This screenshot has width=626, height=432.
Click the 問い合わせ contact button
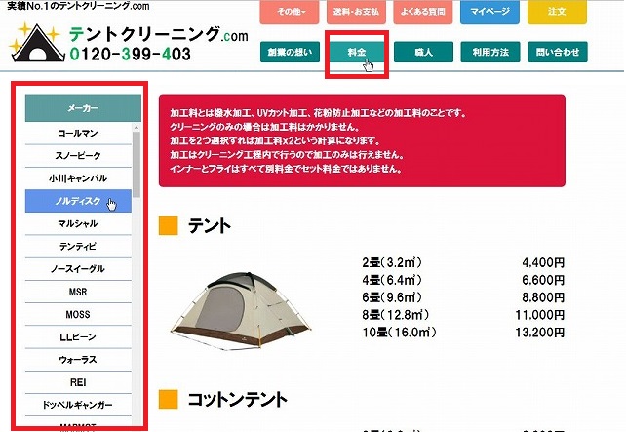click(558, 52)
